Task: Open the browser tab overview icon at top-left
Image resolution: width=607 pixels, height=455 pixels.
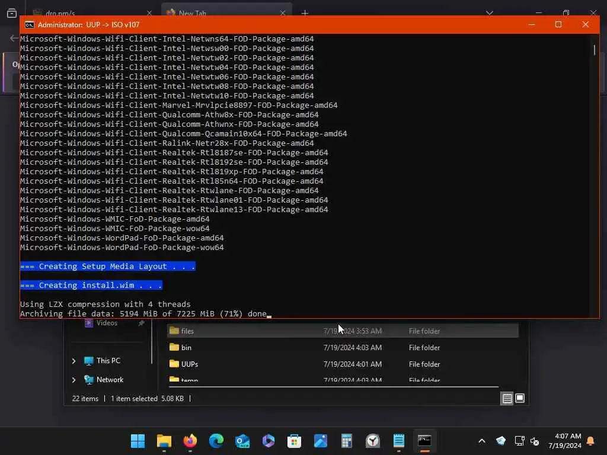Action: (x=12, y=13)
